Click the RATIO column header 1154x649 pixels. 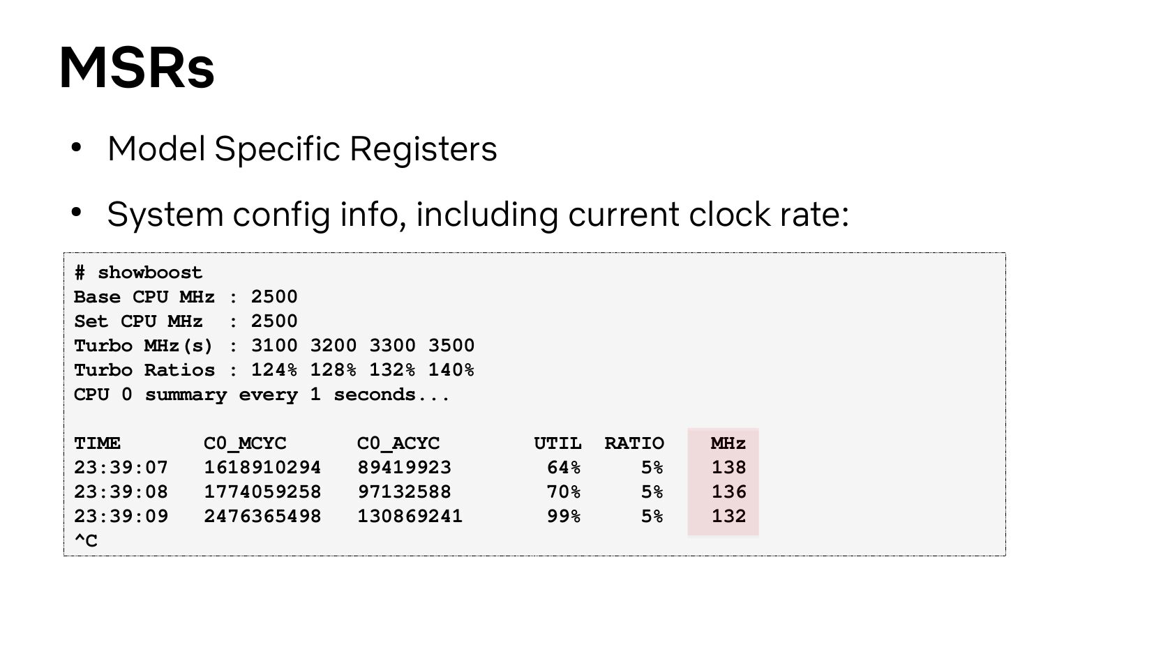[x=634, y=443]
